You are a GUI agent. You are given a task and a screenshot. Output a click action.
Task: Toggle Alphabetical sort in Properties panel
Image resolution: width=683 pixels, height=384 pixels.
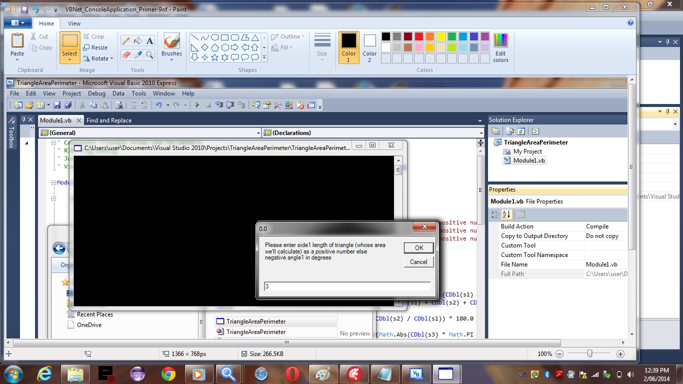coord(506,214)
